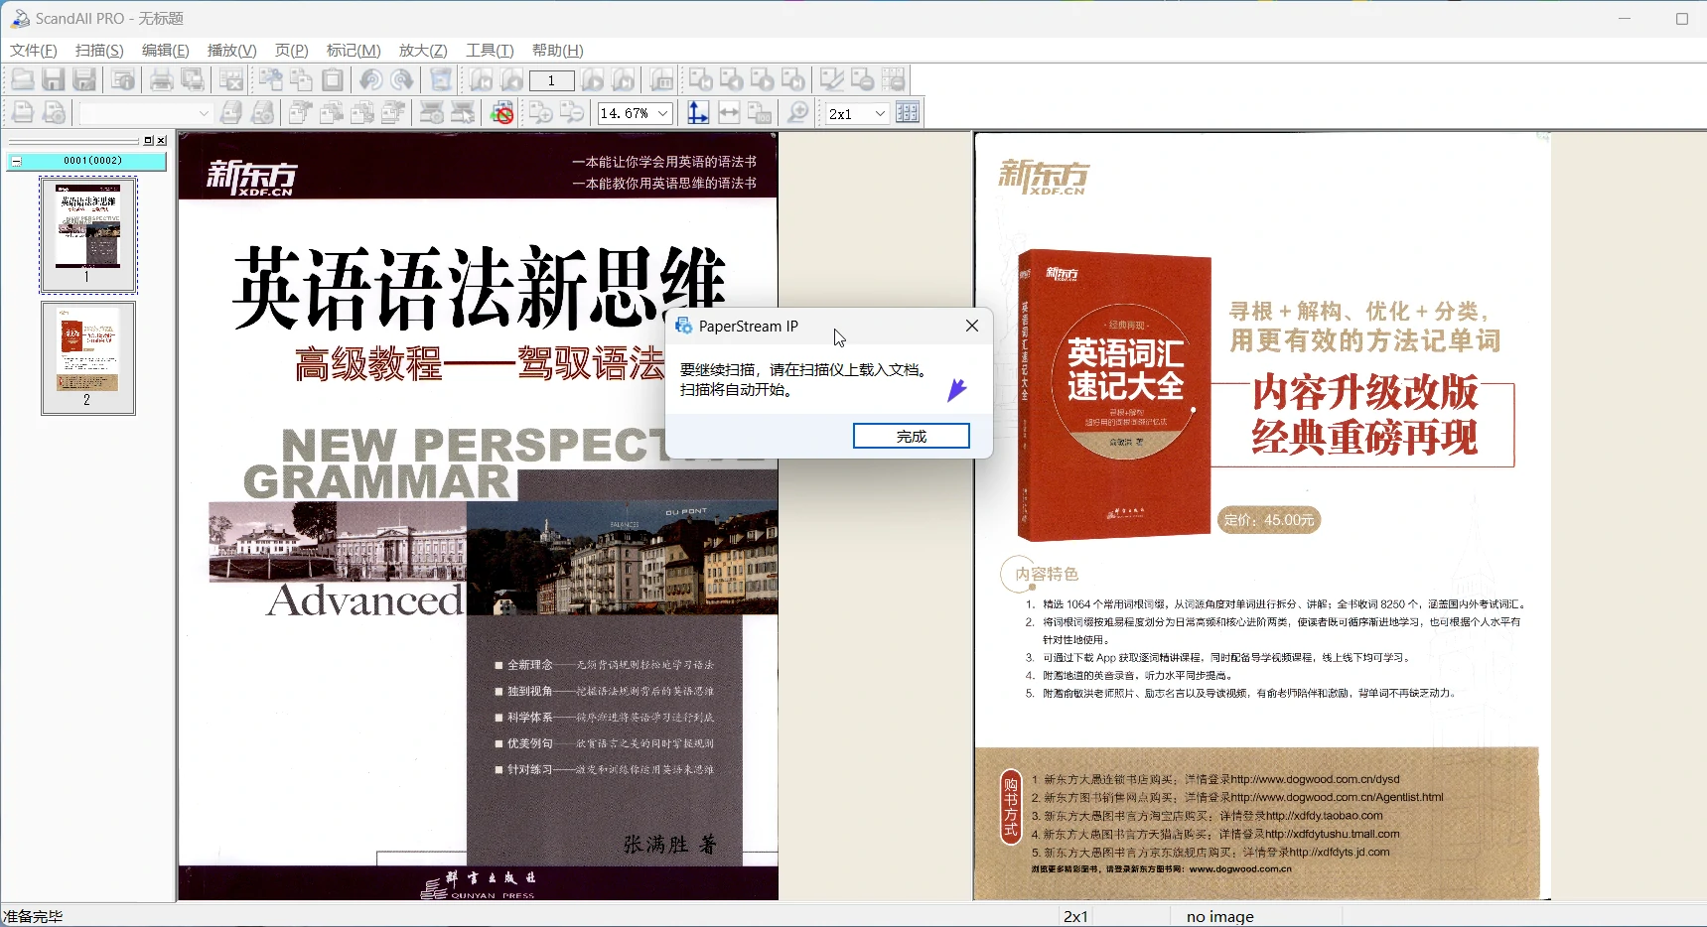Close the PaperStream IP dialog
The width and height of the screenshot is (1707, 927).
click(x=972, y=326)
